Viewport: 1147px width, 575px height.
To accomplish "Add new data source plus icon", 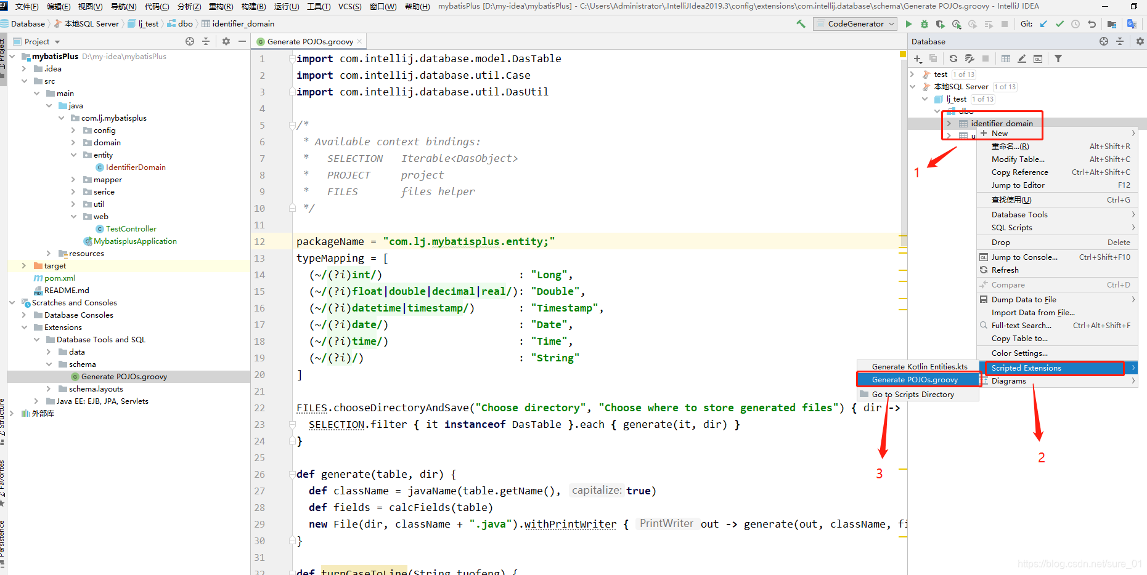I will (918, 58).
